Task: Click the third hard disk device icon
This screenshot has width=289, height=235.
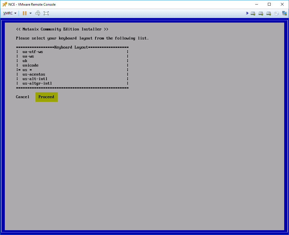Action: click(268, 13)
